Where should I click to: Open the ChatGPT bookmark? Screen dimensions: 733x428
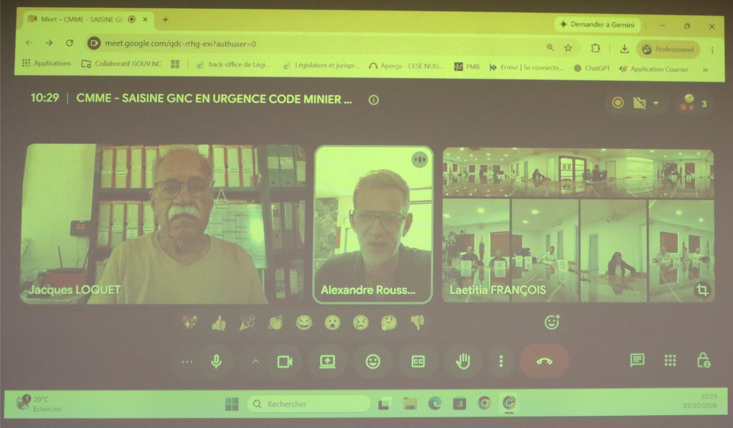pos(592,68)
